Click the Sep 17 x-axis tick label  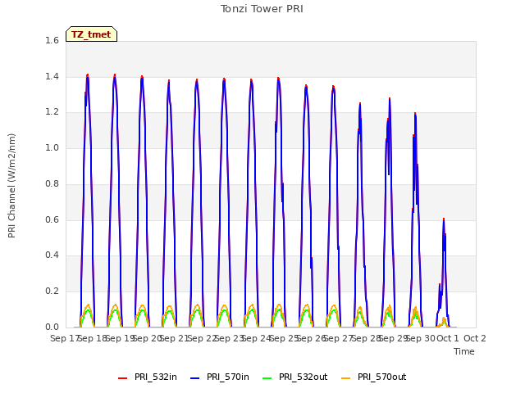[64, 338]
